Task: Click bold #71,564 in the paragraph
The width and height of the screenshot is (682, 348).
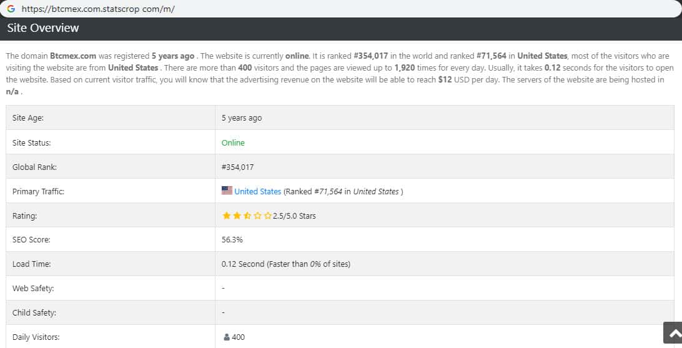Action: [x=492, y=56]
